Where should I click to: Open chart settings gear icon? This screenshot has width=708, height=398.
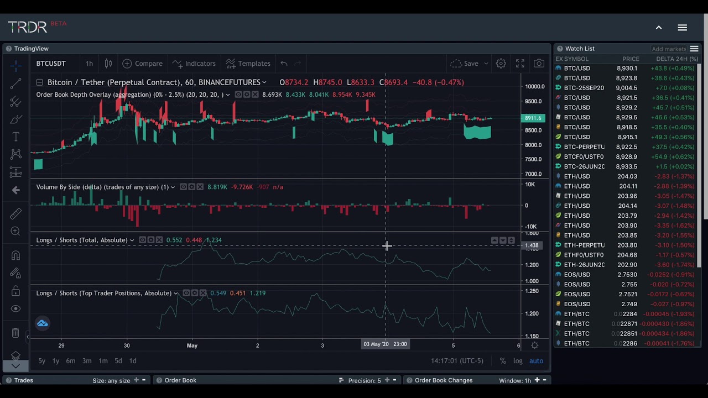click(501, 64)
